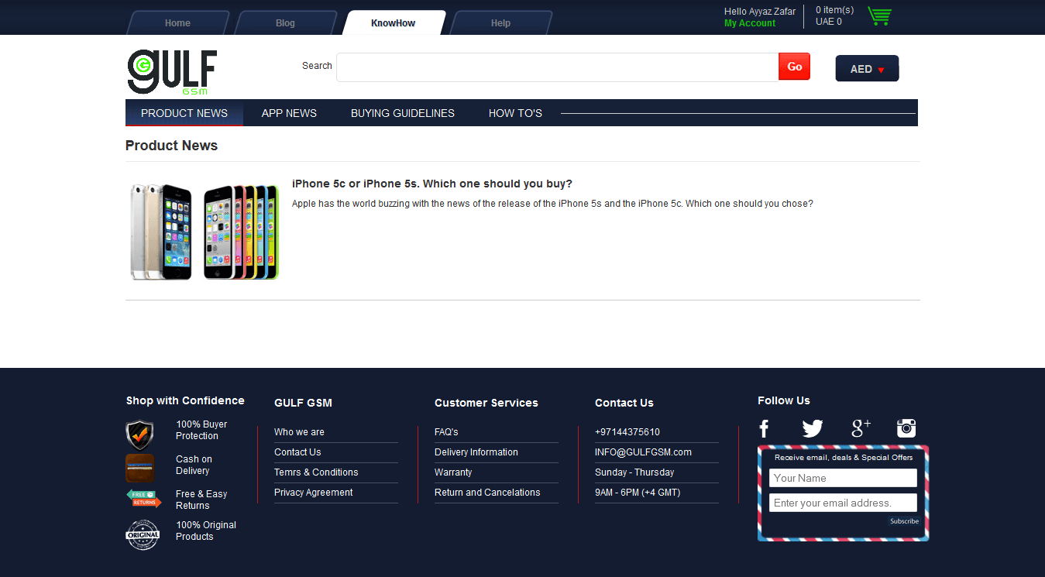
Task: Open the green shopping cart icon
Action: pyautogui.click(x=880, y=15)
